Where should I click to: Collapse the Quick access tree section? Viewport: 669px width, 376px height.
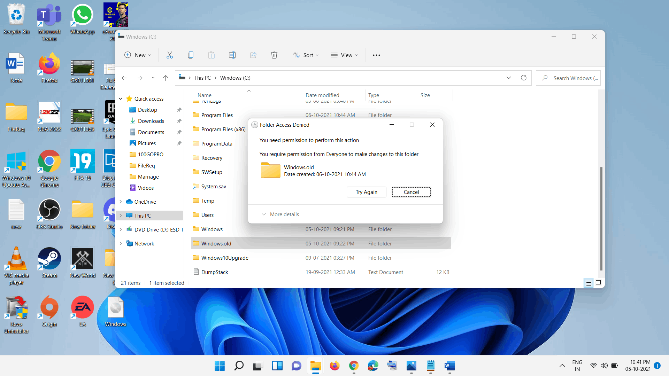click(x=121, y=99)
